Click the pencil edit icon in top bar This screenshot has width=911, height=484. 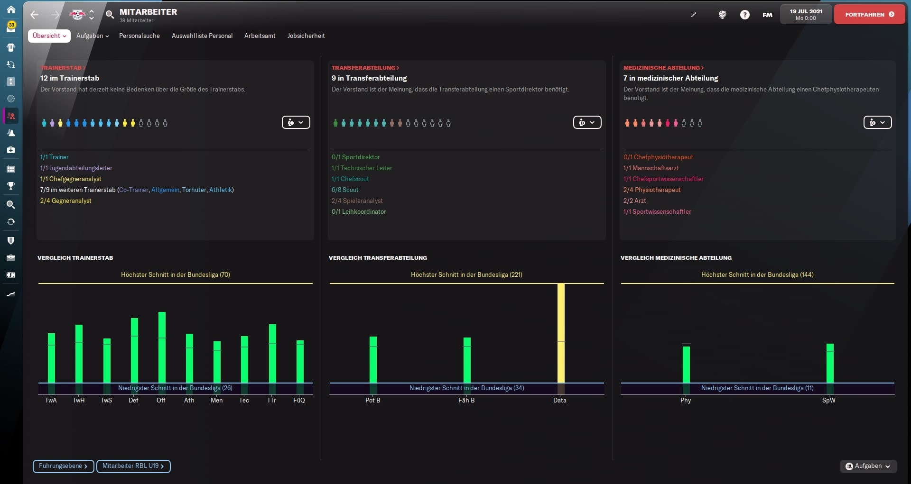point(694,15)
